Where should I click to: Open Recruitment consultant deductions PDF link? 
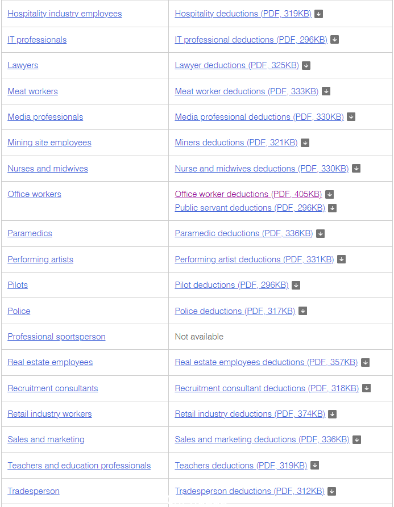(267, 388)
